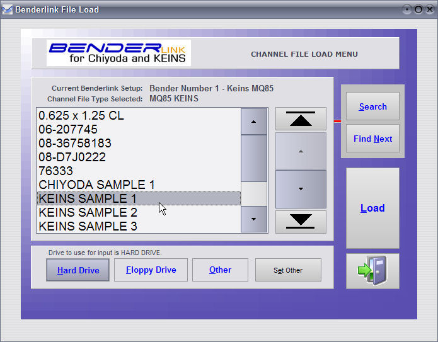Click the exit door icon button

pyautogui.click(x=372, y=271)
